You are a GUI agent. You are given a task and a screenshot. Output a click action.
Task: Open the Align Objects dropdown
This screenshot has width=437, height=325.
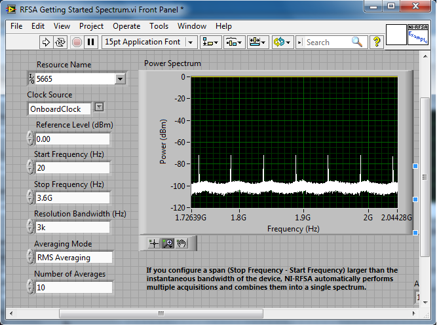[x=211, y=42]
